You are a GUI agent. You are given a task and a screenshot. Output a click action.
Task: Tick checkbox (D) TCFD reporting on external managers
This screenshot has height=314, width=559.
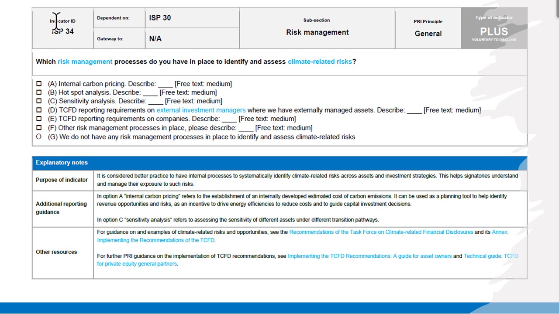click(39, 110)
